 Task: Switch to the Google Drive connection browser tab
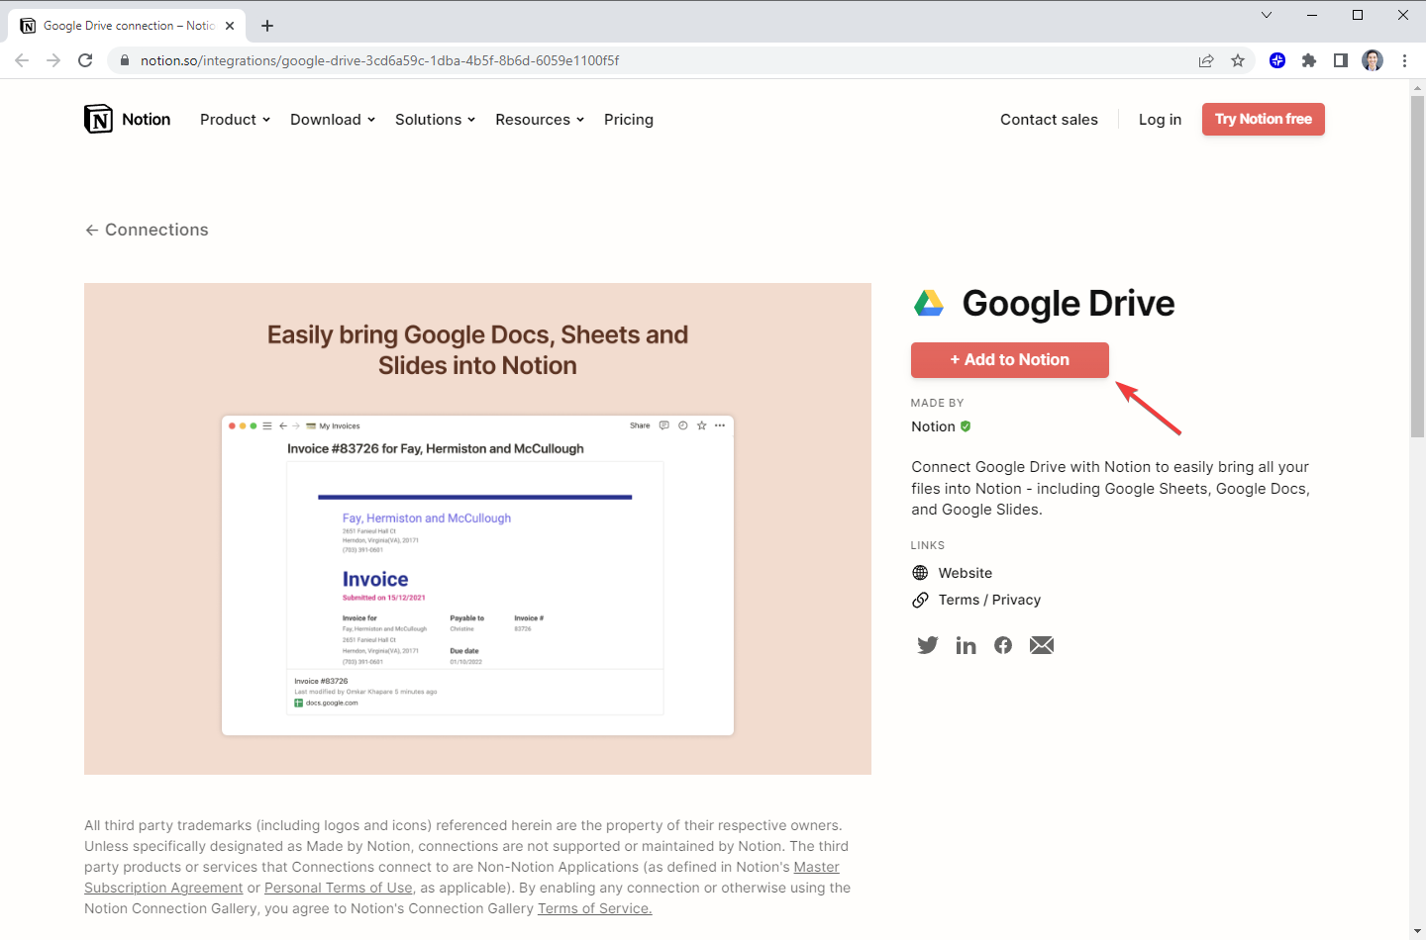(x=119, y=25)
